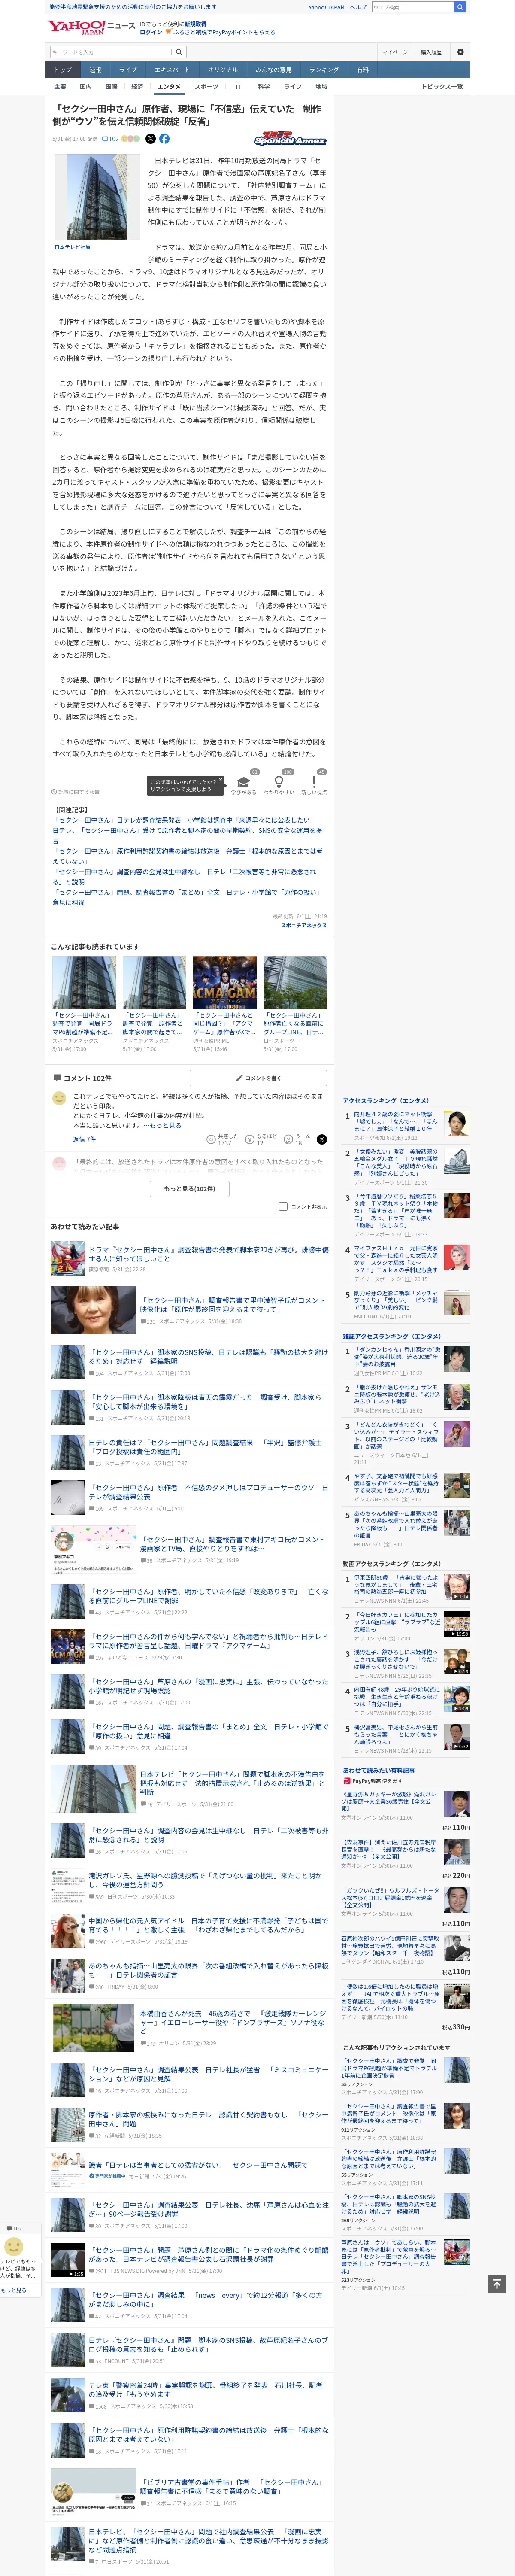
Task: Share the article on X
Action: [151, 139]
